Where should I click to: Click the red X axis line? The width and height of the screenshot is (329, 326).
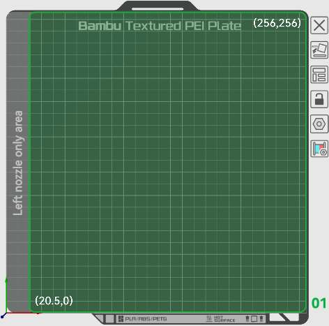(x=23, y=313)
